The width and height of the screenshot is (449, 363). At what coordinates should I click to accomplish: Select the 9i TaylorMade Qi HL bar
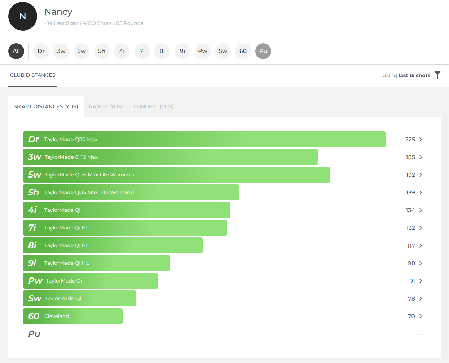96,263
